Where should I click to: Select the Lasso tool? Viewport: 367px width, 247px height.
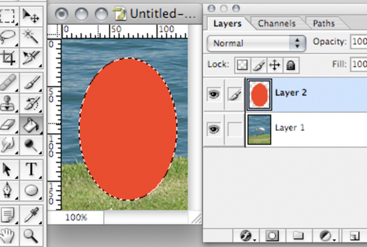point(9,36)
